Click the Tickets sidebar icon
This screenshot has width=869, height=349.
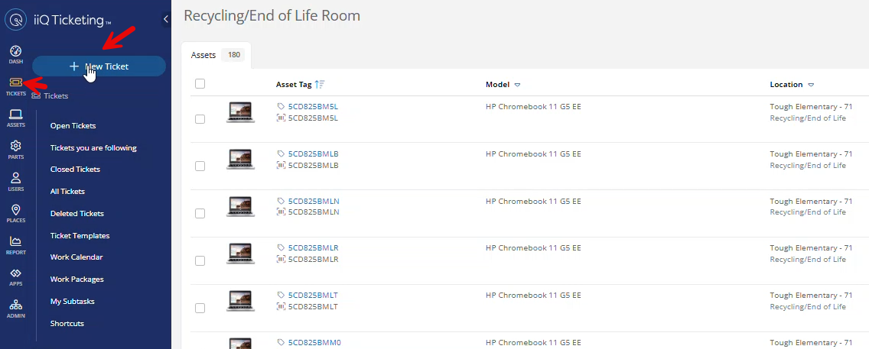15,86
